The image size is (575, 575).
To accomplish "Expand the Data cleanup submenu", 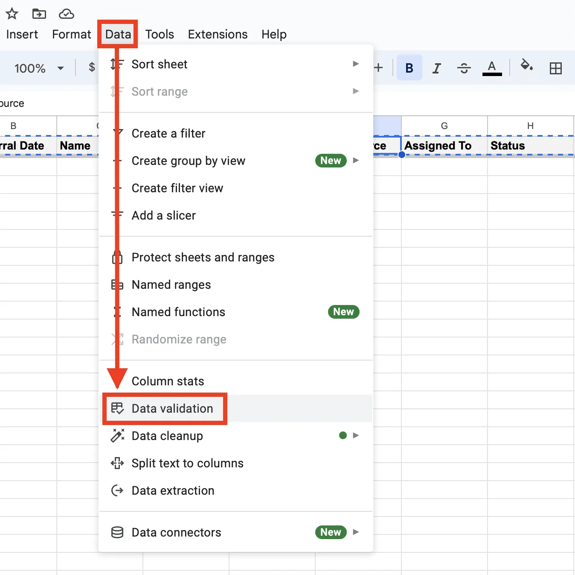I will (x=236, y=436).
